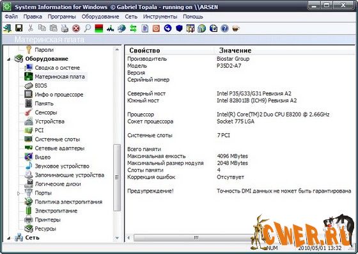358x254 pixels.
Task: Click the Biostar Group value
Action: point(233,59)
